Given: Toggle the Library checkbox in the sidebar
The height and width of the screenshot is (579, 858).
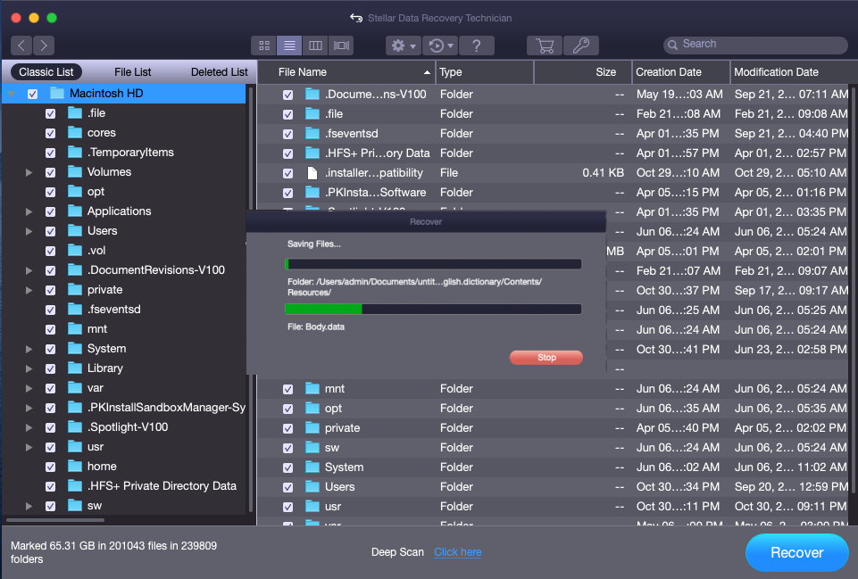Looking at the screenshot, I should [50, 368].
